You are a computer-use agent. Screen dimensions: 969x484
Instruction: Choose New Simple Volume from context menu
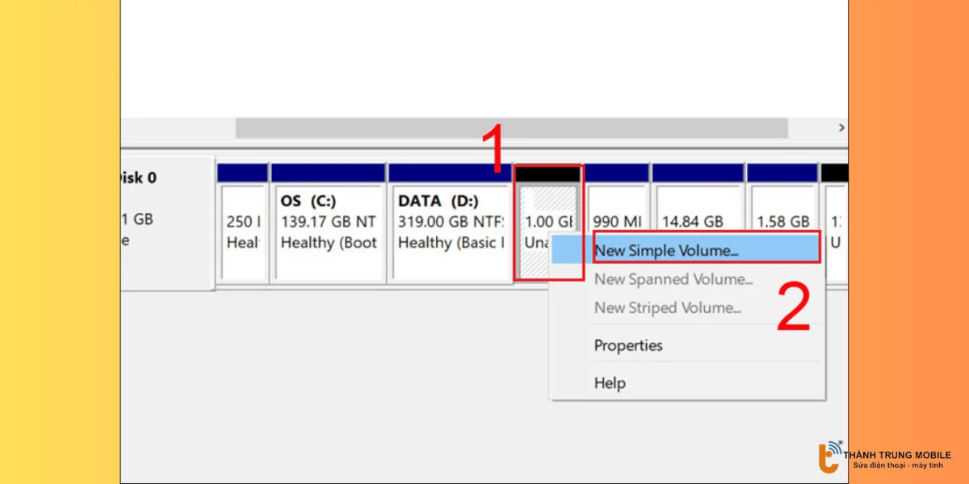(666, 251)
